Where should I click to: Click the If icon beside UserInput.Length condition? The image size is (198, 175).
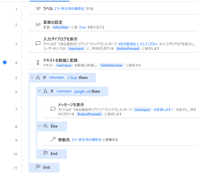(x=45, y=91)
